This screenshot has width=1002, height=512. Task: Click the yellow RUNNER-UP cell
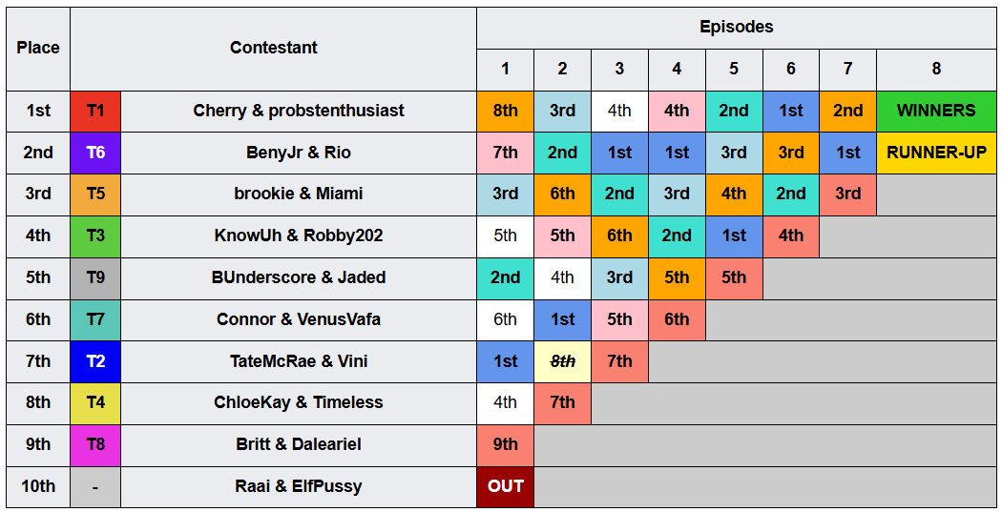coord(936,153)
